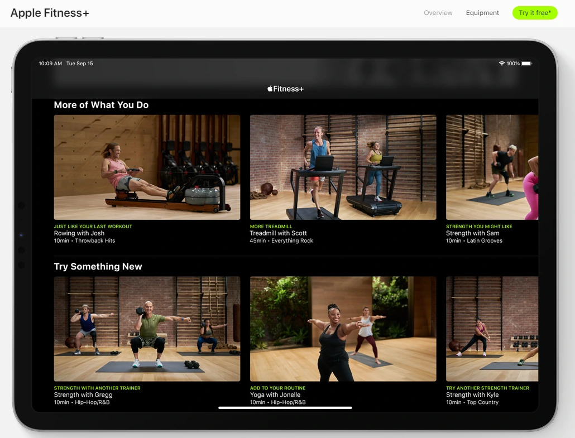Click 'Yoga with Jonelle' title text
Image resolution: width=575 pixels, height=438 pixels.
point(275,394)
